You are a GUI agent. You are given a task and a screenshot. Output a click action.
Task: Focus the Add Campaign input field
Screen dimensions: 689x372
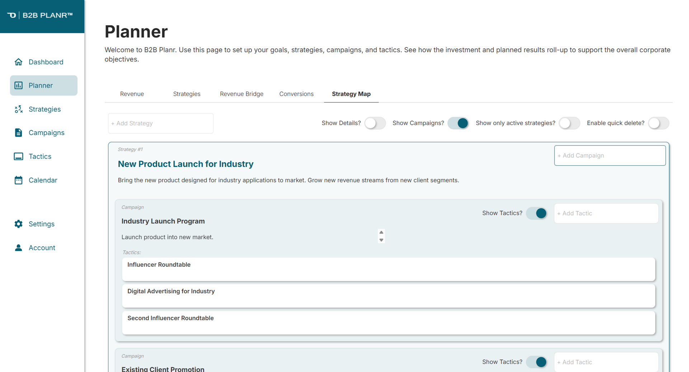pyautogui.click(x=610, y=155)
